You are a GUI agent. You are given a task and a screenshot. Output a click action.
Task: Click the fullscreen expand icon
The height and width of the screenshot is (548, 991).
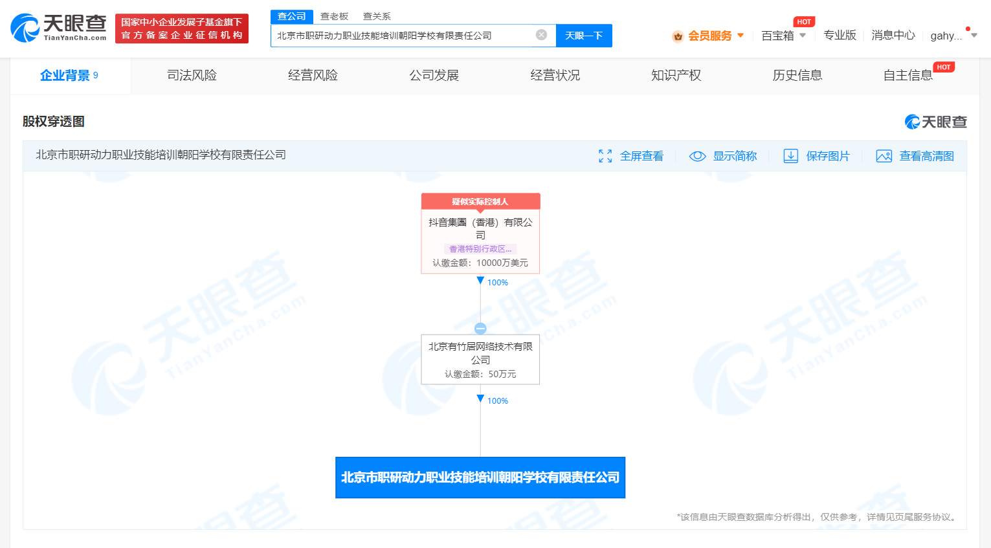pos(605,156)
